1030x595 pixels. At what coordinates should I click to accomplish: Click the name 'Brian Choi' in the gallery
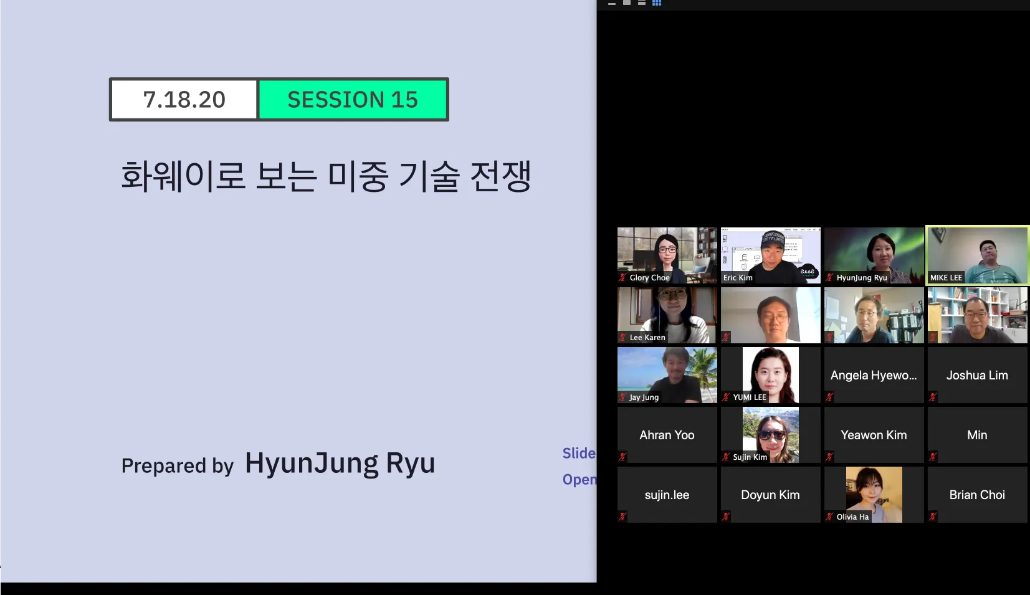pos(977,495)
